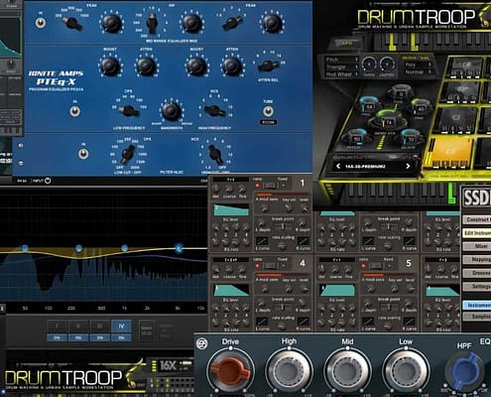This screenshot has height=397, width=491.
Task: Open the SSD Settings tab
Action: [x=477, y=286]
